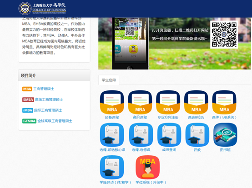This screenshot has height=188, width=252.
Task: Click the COLLEGE OF BUSINESS header title
Action: click(49, 10)
